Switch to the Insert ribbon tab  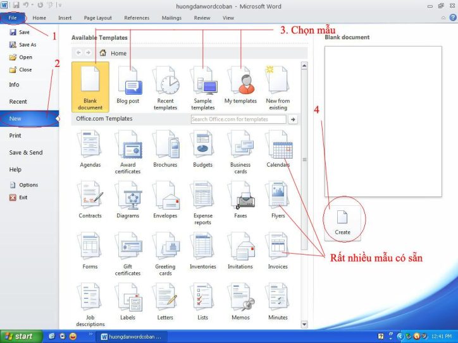click(x=65, y=18)
